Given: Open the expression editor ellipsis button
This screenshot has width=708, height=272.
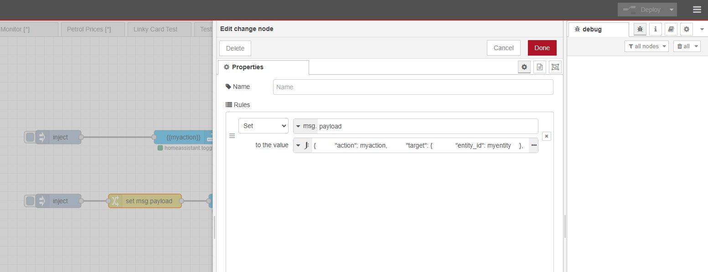Looking at the screenshot, I should pos(533,145).
